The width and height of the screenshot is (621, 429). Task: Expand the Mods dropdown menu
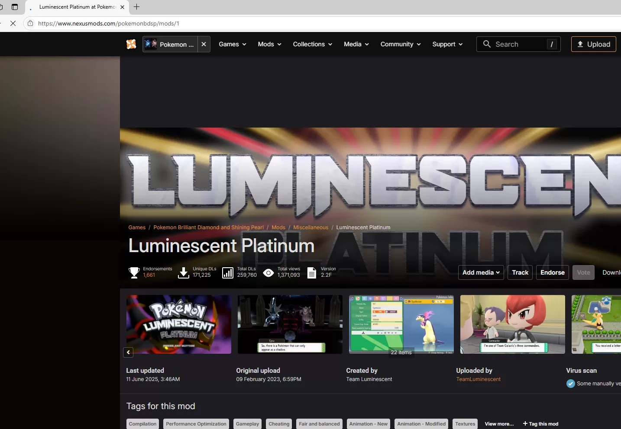tap(269, 44)
